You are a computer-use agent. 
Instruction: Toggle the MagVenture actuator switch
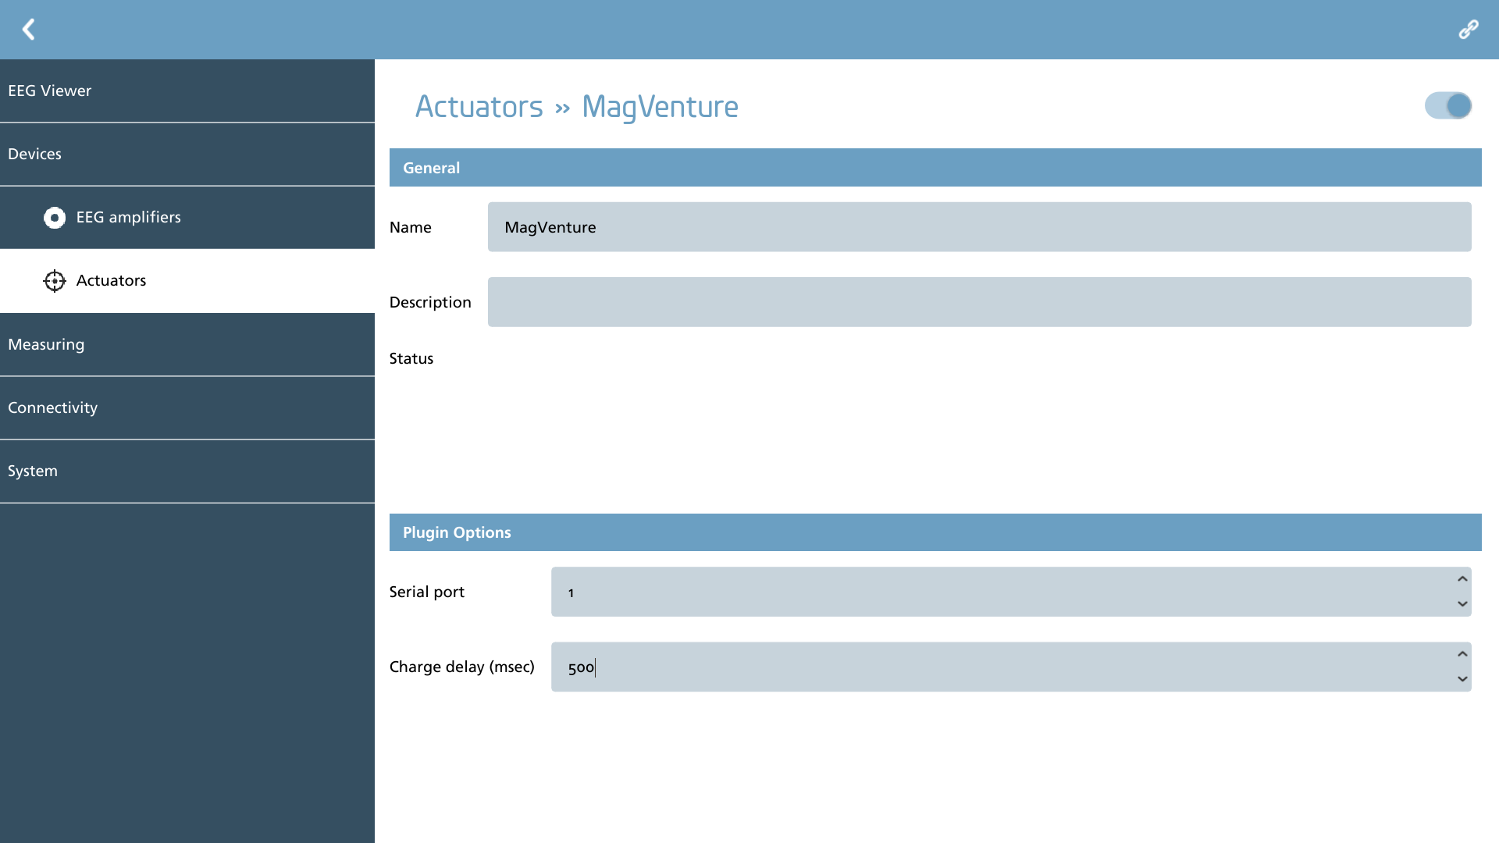point(1448,105)
